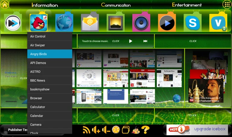232x137 pixels.
Task: Click the bottom center CLICK widget slot
Action: point(116,115)
